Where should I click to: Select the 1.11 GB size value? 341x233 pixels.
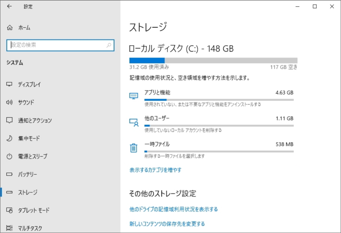284,118
